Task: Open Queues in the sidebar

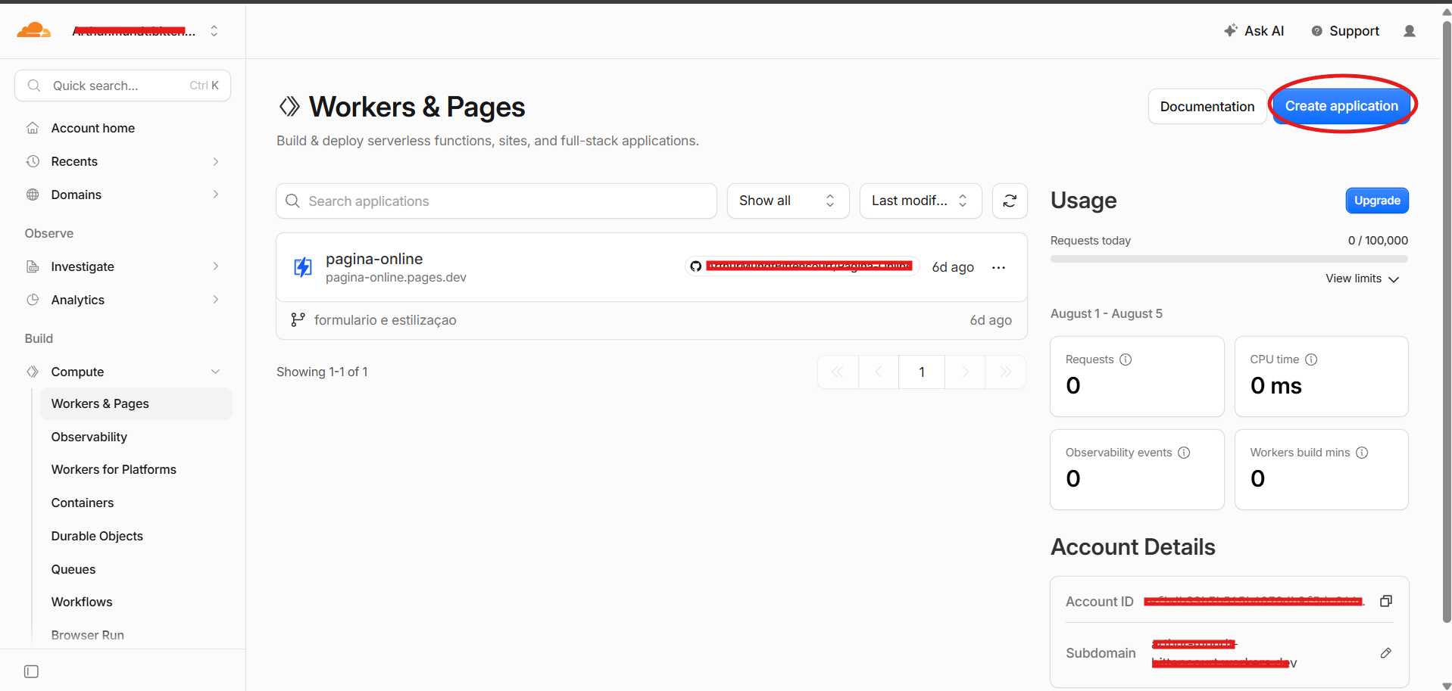Action: (x=73, y=570)
